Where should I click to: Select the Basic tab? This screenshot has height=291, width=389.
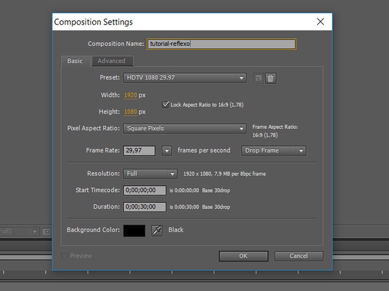75,61
